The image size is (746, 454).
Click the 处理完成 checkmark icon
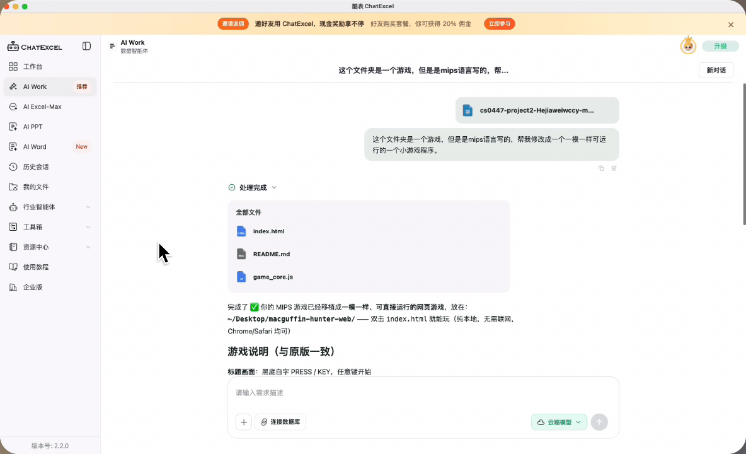click(x=232, y=187)
